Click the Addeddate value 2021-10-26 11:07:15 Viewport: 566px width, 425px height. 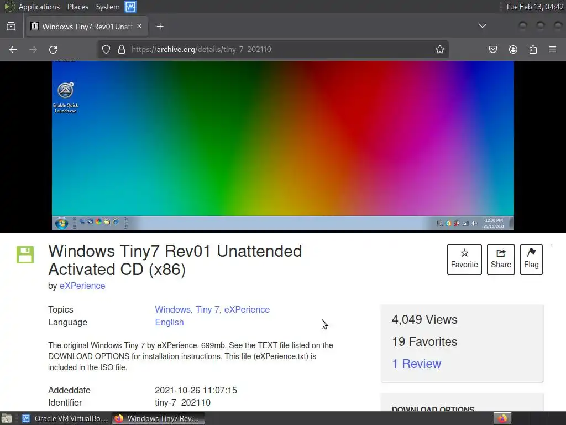(196, 390)
